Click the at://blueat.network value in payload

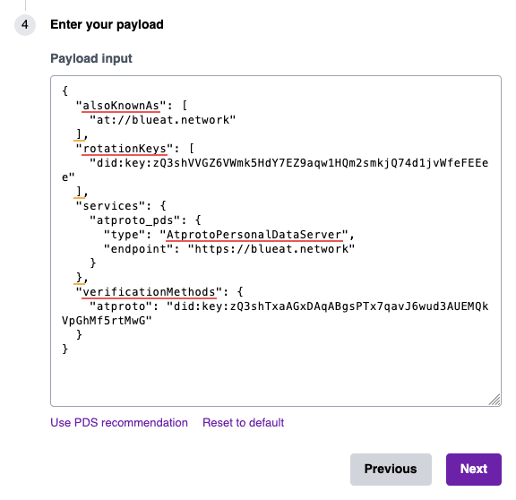point(162,120)
